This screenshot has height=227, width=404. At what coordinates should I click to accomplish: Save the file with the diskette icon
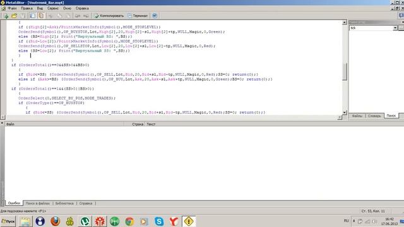click(x=23, y=16)
